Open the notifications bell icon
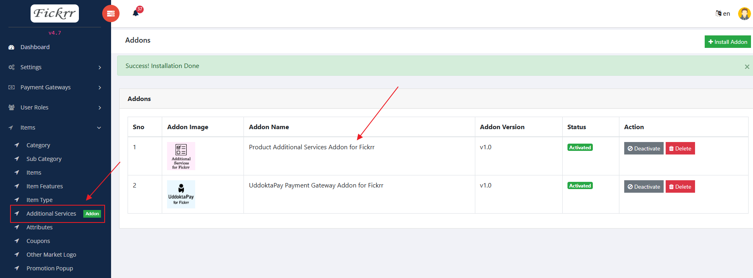Screen dimensions: 753x278 click(136, 13)
